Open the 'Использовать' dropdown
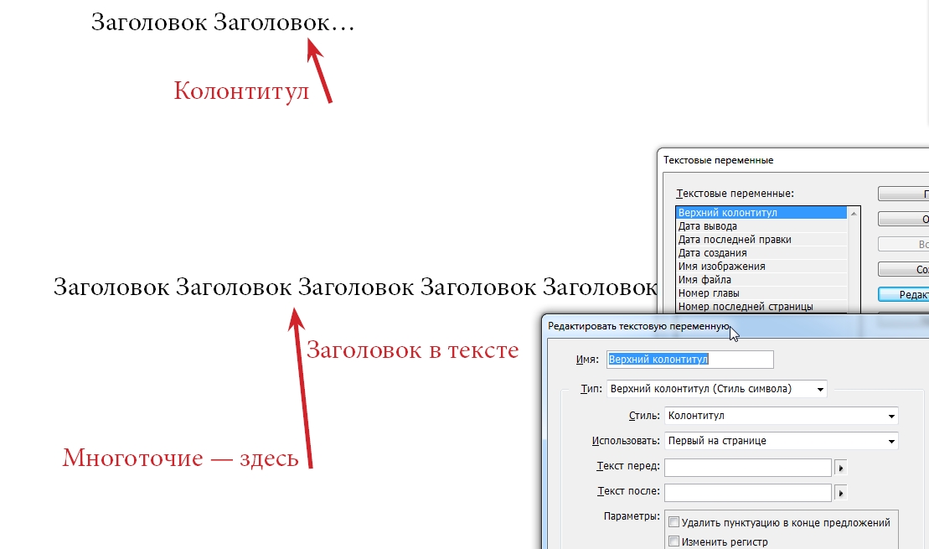929x549 pixels. [781, 441]
